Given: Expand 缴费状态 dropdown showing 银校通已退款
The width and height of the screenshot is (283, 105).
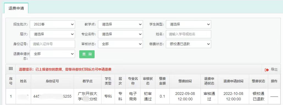Looking at the screenshot, I should [x=188, y=44].
